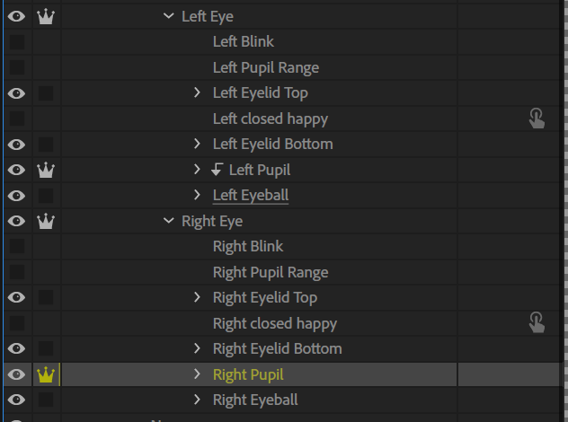Enable independence box for Left Eyelid Top
The width and height of the screenshot is (568, 422).
click(46, 93)
